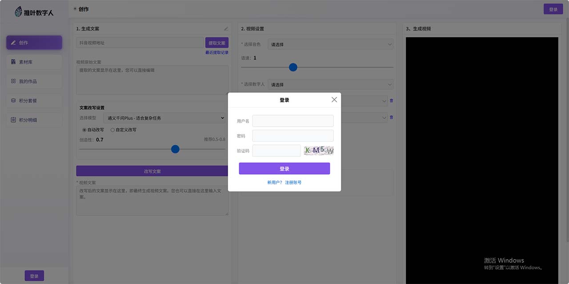Click the 积分套餐 coins icon in sidebar
The height and width of the screenshot is (284, 569).
pyautogui.click(x=13, y=101)
